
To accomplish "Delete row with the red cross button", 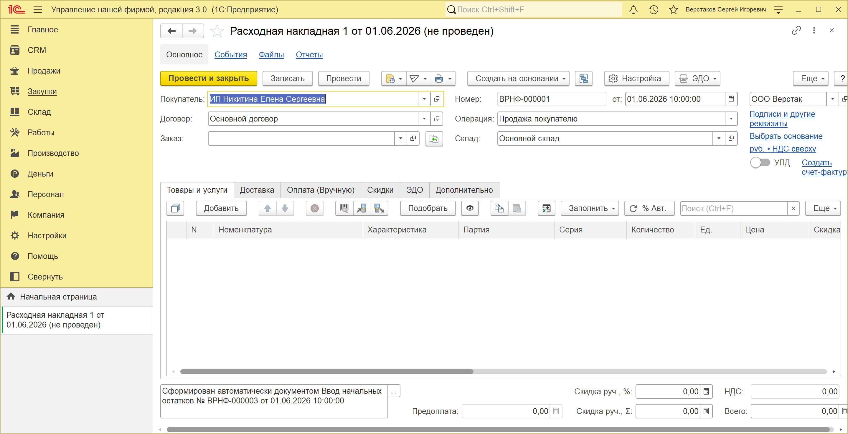I will point(315,208).
